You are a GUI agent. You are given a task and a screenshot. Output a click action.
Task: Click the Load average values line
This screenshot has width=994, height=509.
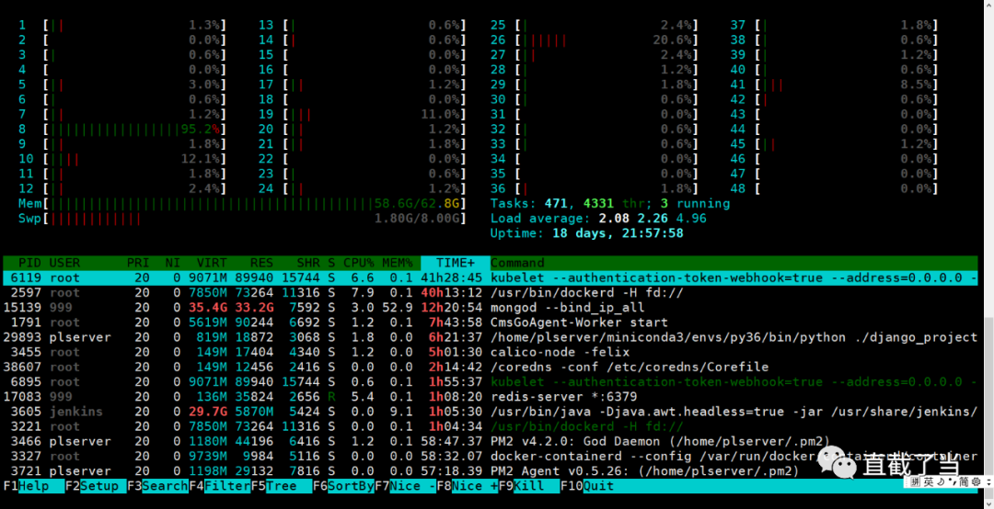coord(598,219)
